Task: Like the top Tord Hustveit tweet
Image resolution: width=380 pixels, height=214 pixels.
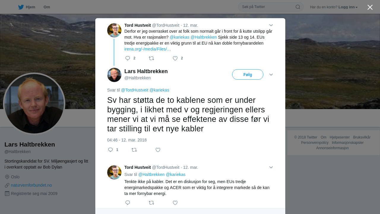Action: [175, 58]
